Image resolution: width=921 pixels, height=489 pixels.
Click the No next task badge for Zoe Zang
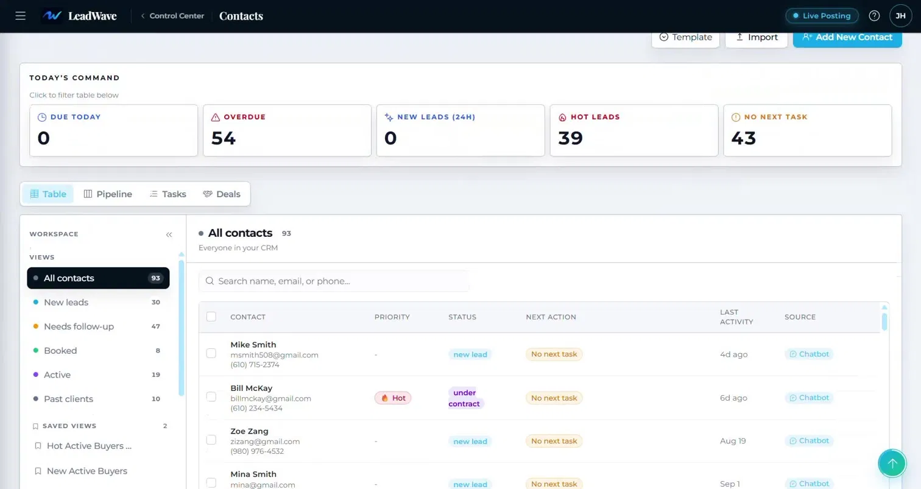554,441
